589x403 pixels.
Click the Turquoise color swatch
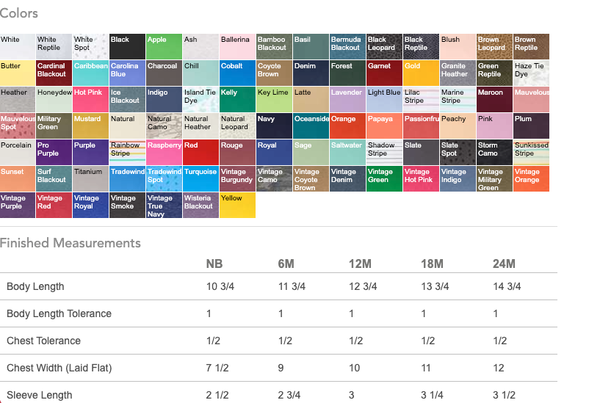click(201, 179)
